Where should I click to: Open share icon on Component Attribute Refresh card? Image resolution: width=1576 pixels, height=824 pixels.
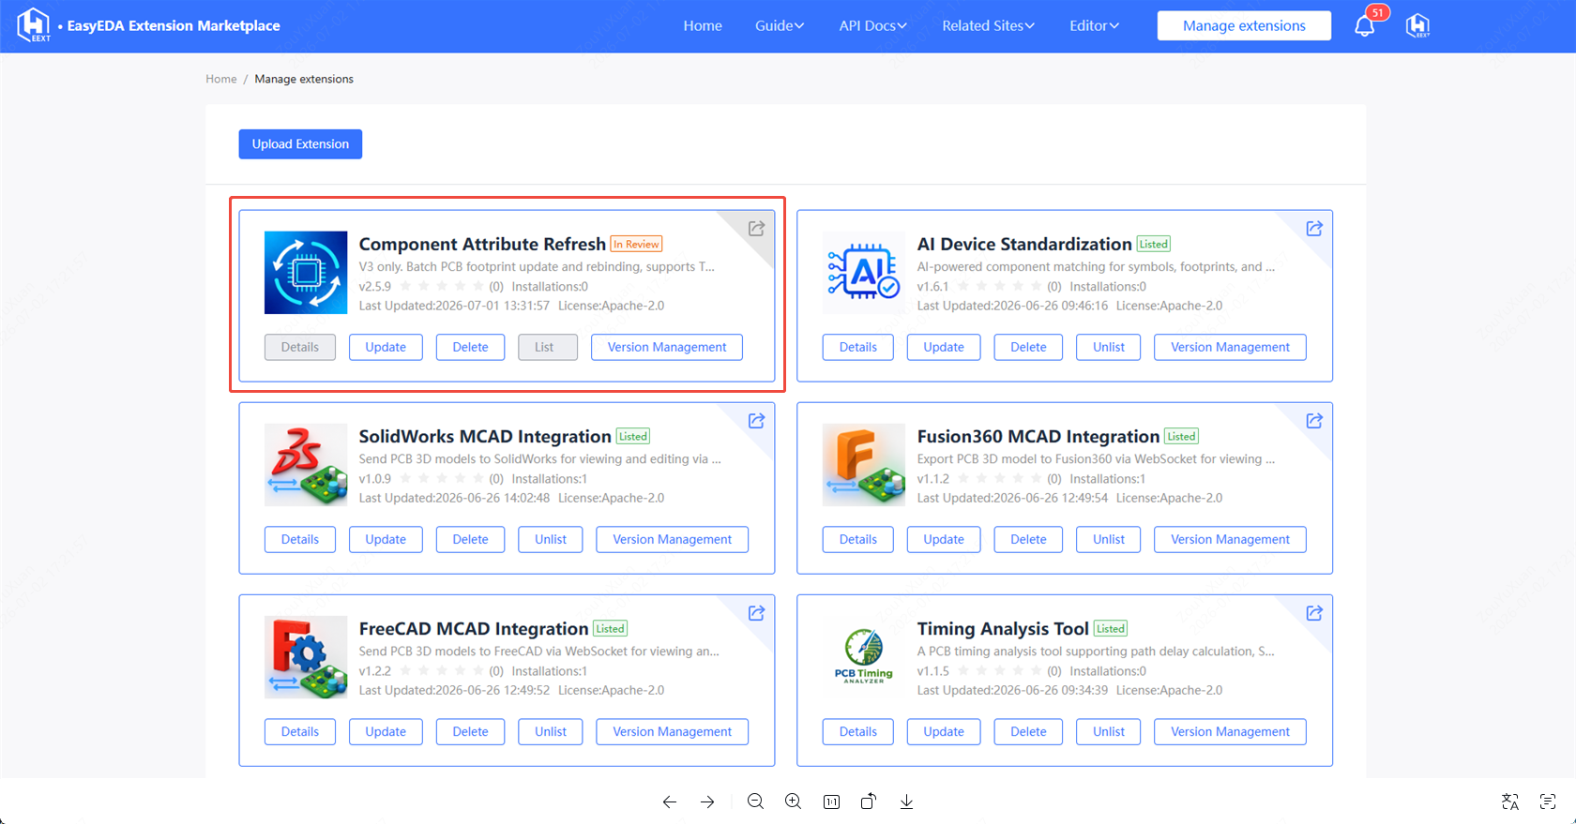pyautogui.click(x=756, y=229)
